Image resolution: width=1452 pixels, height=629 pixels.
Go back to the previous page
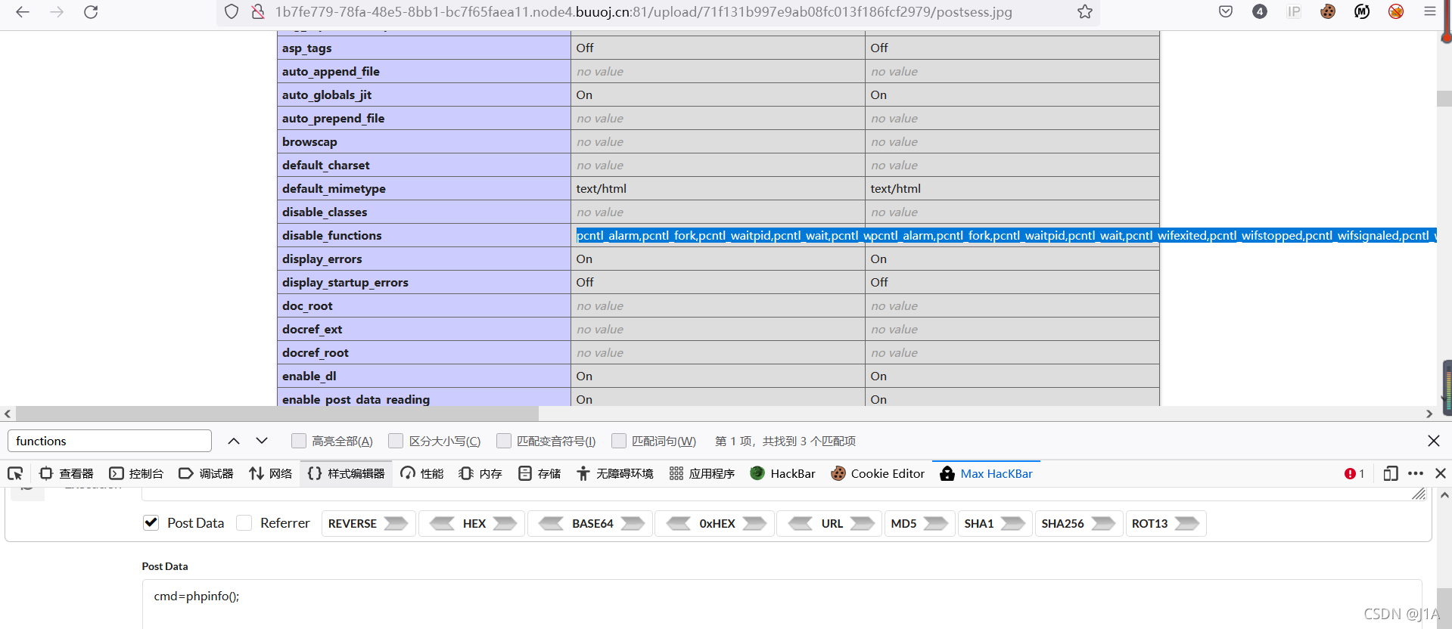pyautogui.click(x=23, y=11)
